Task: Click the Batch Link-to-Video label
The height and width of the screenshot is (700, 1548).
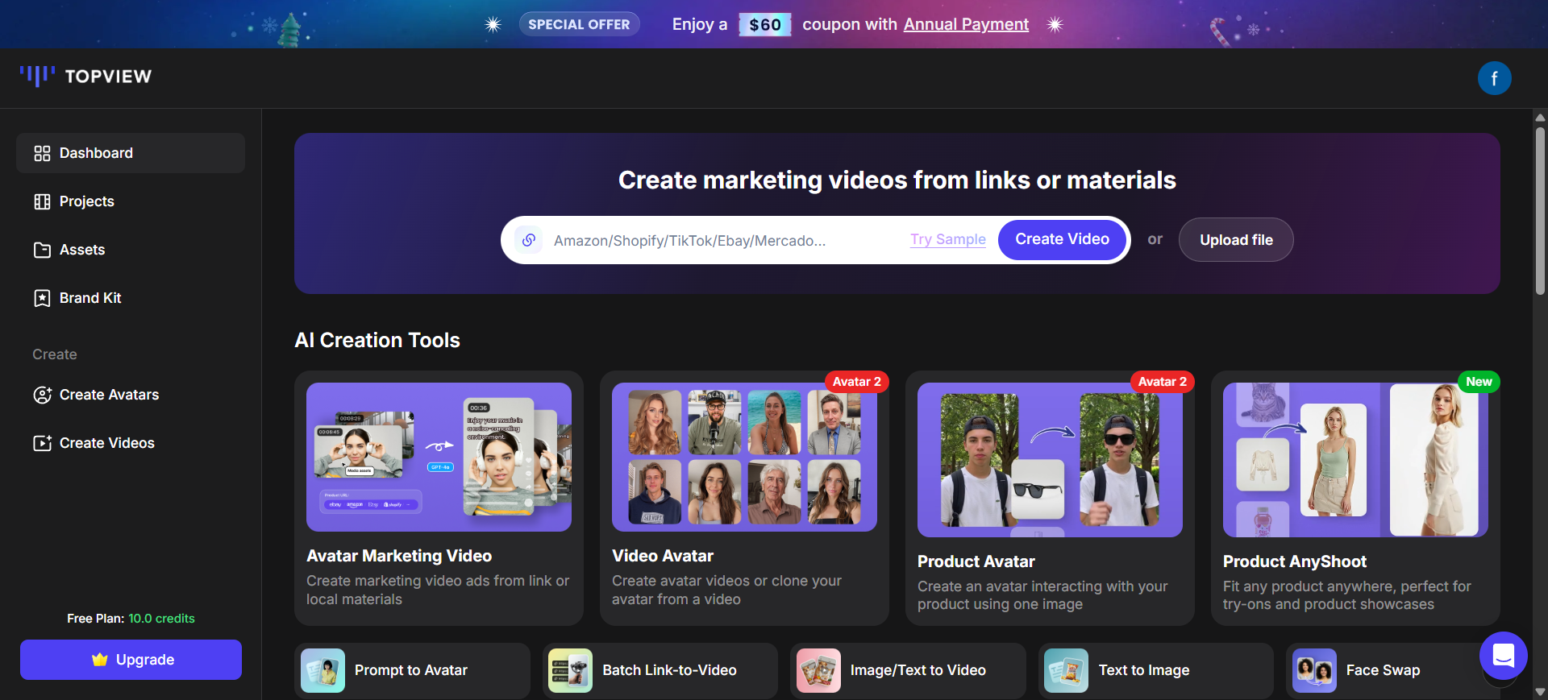Action: click(x=669, y=670)
